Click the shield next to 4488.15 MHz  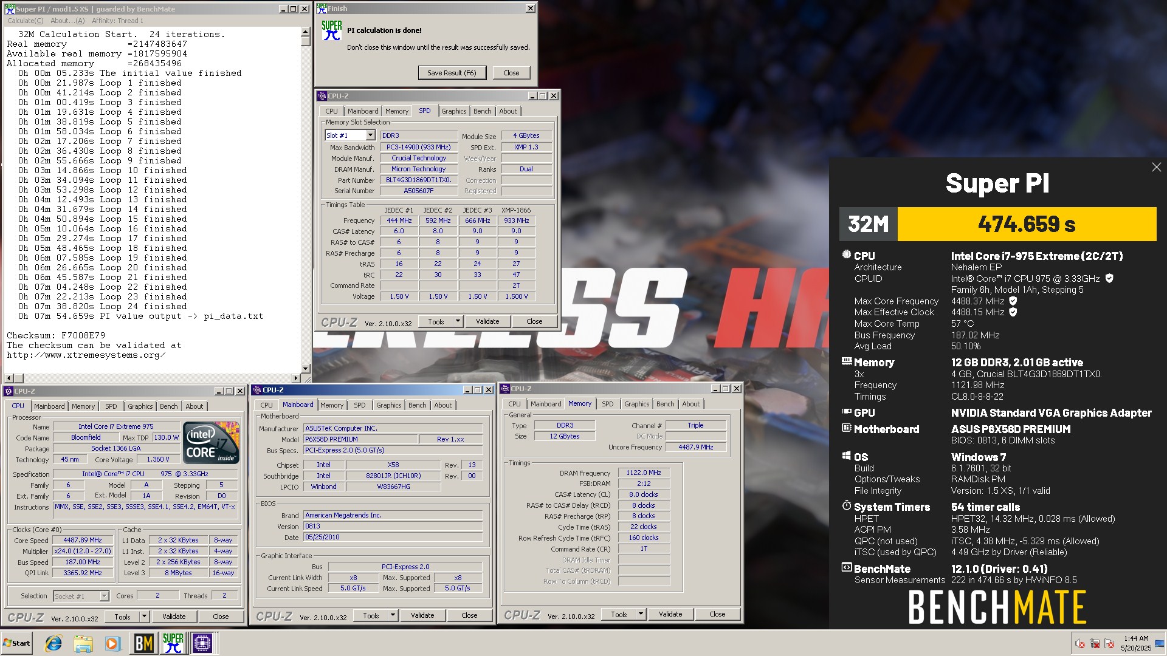(x=1013, y=312)
